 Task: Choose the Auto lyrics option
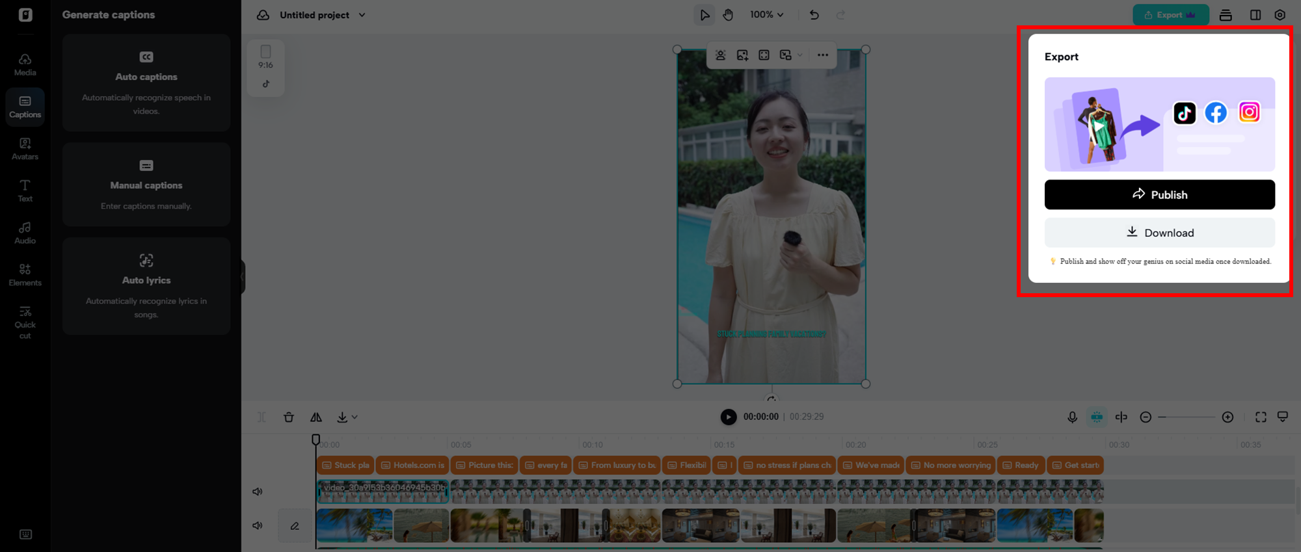point(146,286)
